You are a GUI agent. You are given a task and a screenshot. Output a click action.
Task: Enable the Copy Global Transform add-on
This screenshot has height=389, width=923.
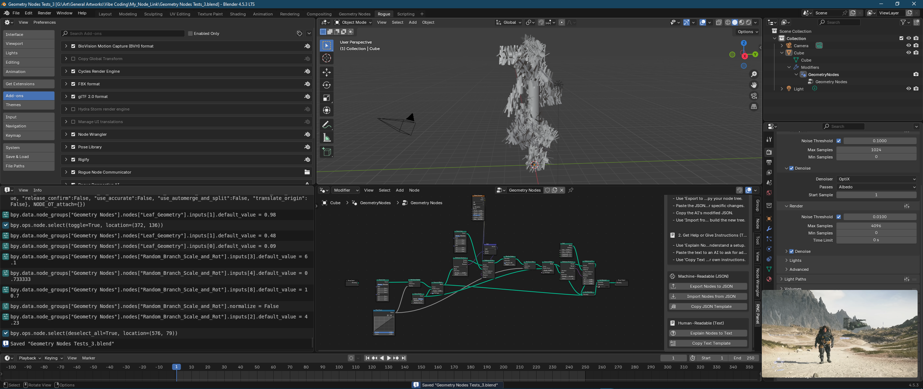coord(73,59)
